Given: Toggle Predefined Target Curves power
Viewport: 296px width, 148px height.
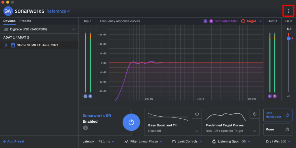Looking at the screenshot, I should 254,114.
